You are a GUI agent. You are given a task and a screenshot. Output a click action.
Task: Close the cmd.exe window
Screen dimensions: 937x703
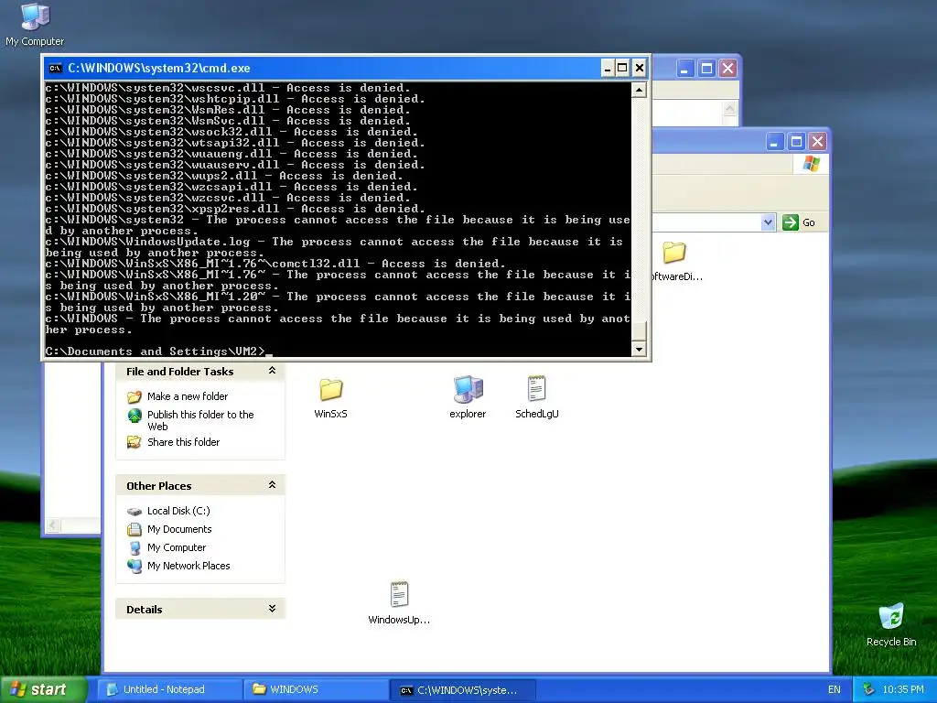pos(639,68)
